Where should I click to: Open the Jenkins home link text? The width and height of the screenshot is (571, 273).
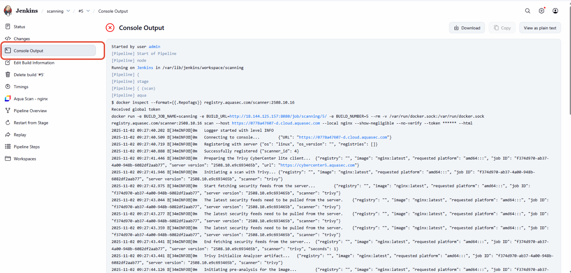click(x=27, y=11)
